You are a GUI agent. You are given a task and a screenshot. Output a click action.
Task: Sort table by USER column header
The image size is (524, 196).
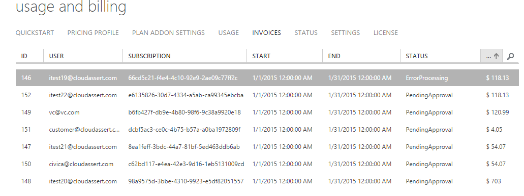pyautogui.click(x=83, y=56)
